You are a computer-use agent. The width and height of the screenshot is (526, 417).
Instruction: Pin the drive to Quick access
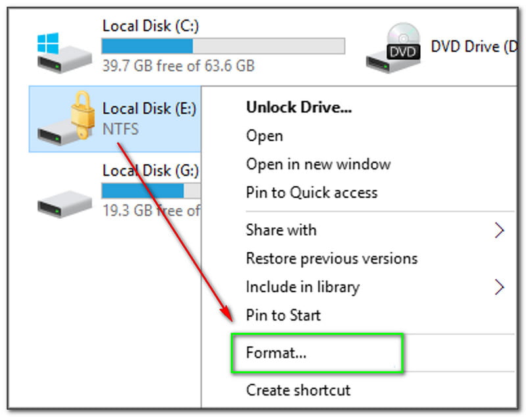[312, 192]
